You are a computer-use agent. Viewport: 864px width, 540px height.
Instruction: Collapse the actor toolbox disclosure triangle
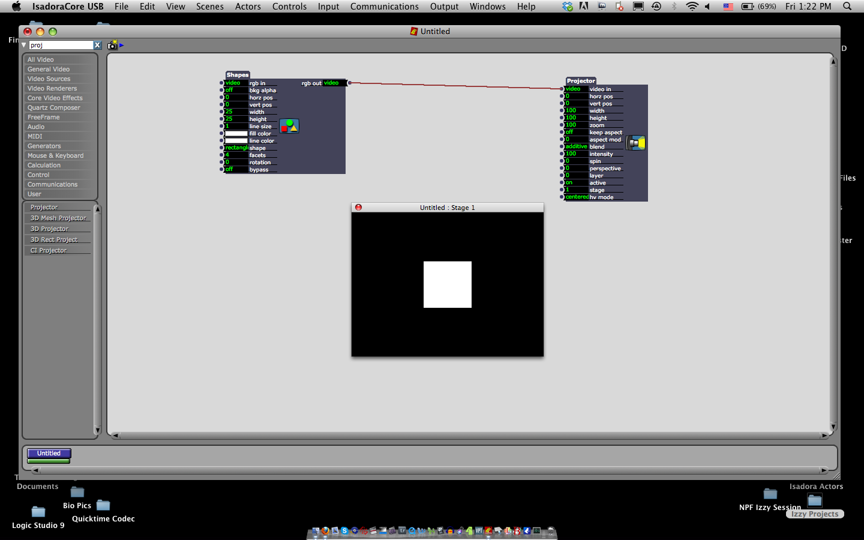point(24,45)
